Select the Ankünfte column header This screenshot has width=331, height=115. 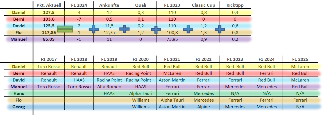coord(110,5)
